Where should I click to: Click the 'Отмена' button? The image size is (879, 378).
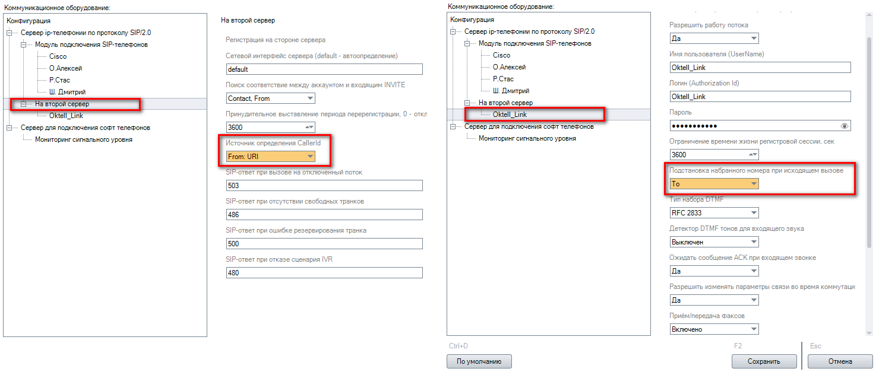click(x=839, y=361)
